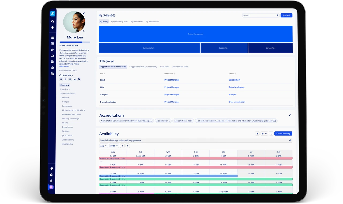Sort the table by Skill column
343x204 pixels.
103,74
